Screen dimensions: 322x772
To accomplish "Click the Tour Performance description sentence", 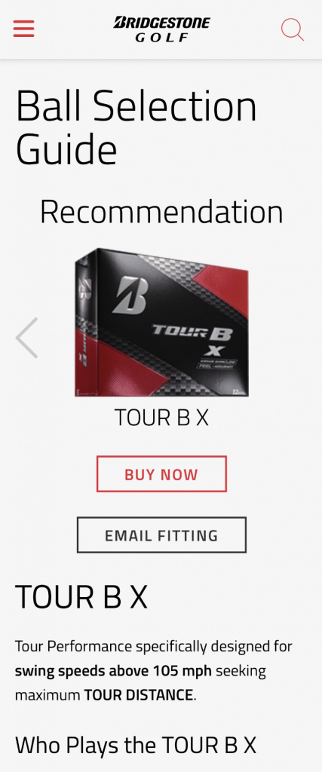I will pos(154,670).
